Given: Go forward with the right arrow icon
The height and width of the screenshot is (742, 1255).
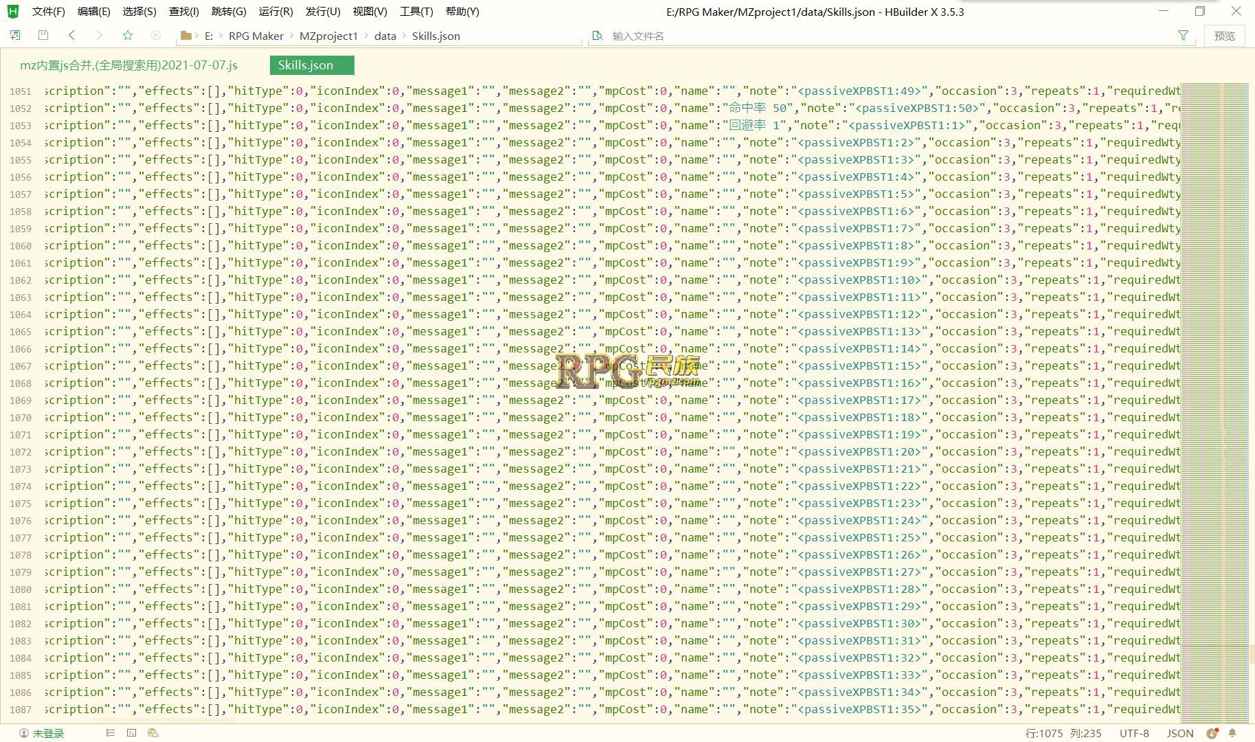Looking at the screenshot, I should [100, 35].
